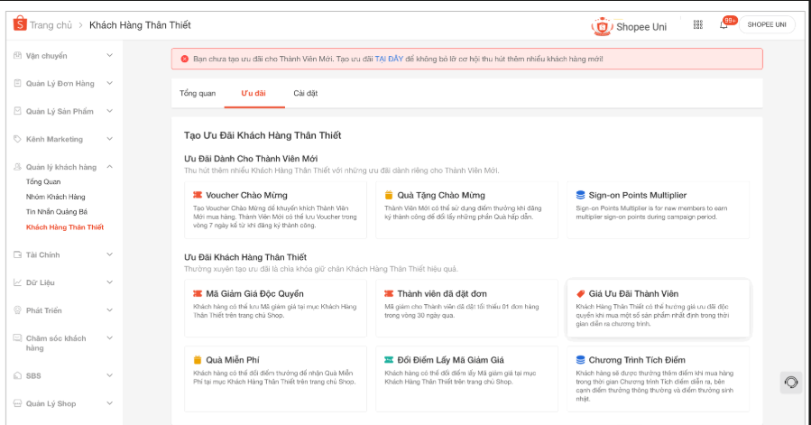Open the Mã Giảm Giá Độc Quyền title
Viewport: 811px width, 425px height.
254,293
